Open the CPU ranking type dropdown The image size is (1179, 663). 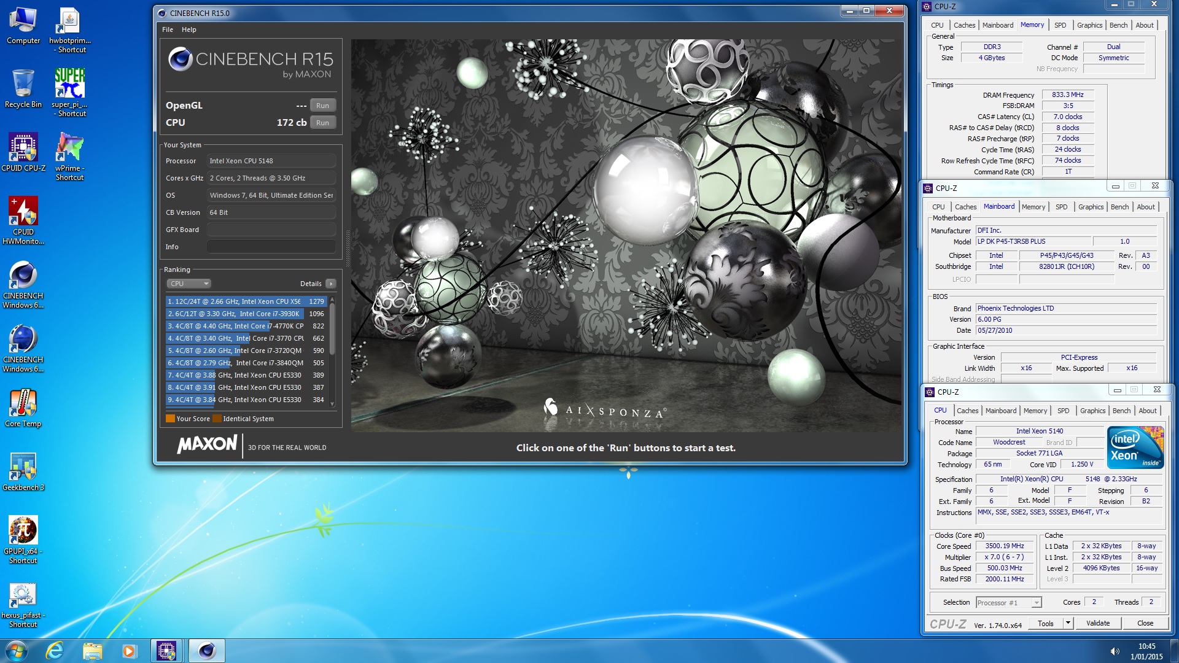tap(189, 284)
